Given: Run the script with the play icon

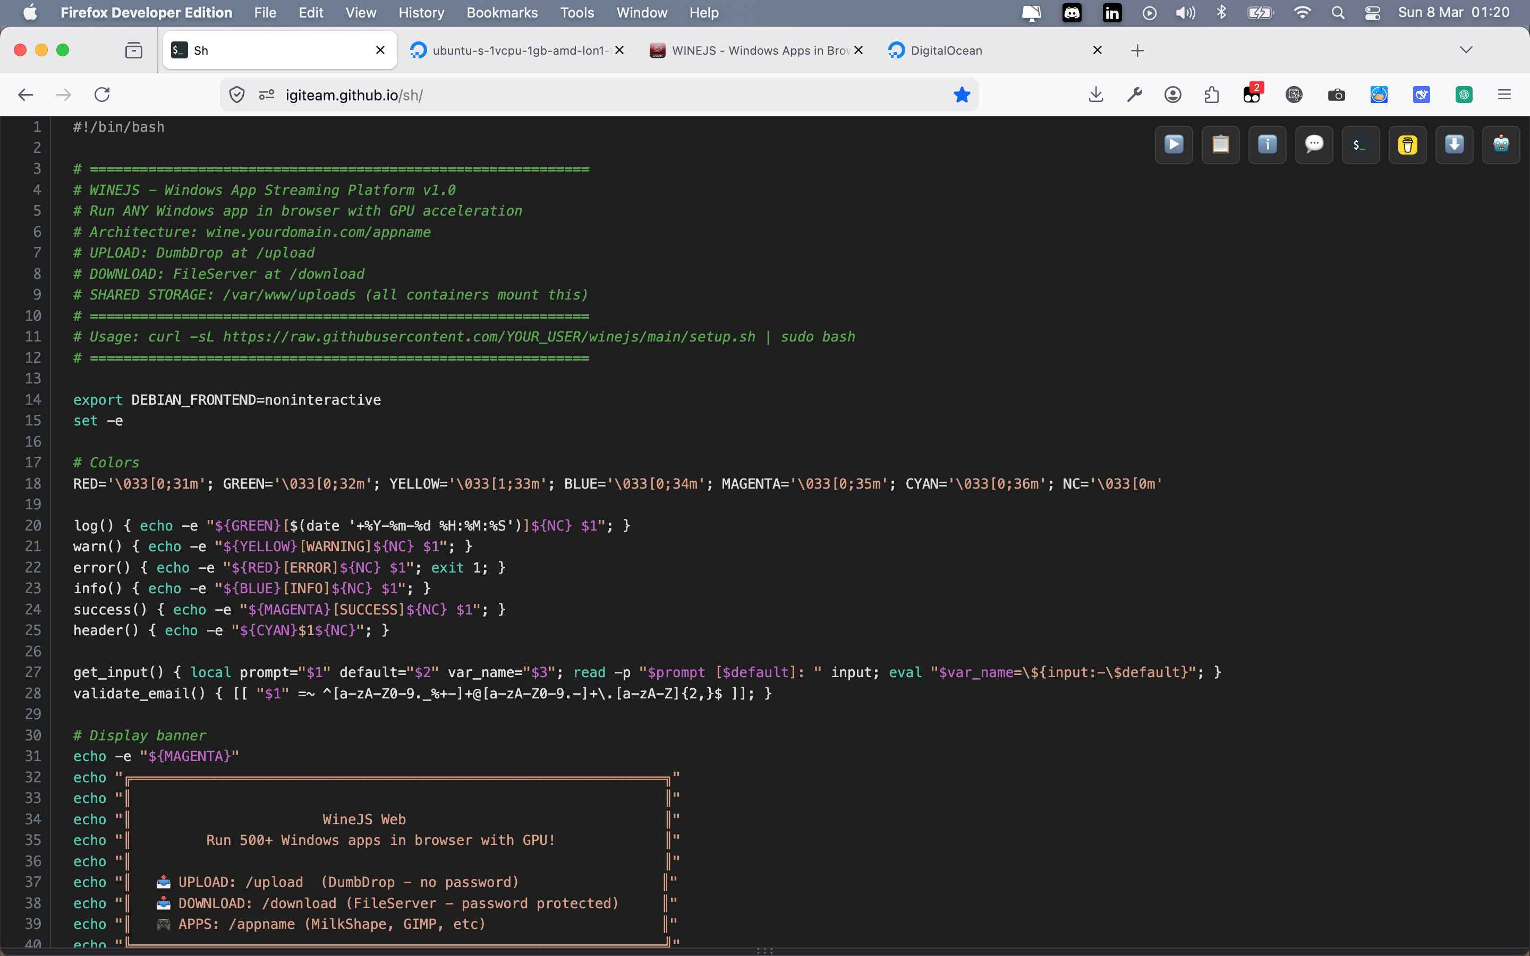Looking at the screenshot, I should click(1174, 145).
